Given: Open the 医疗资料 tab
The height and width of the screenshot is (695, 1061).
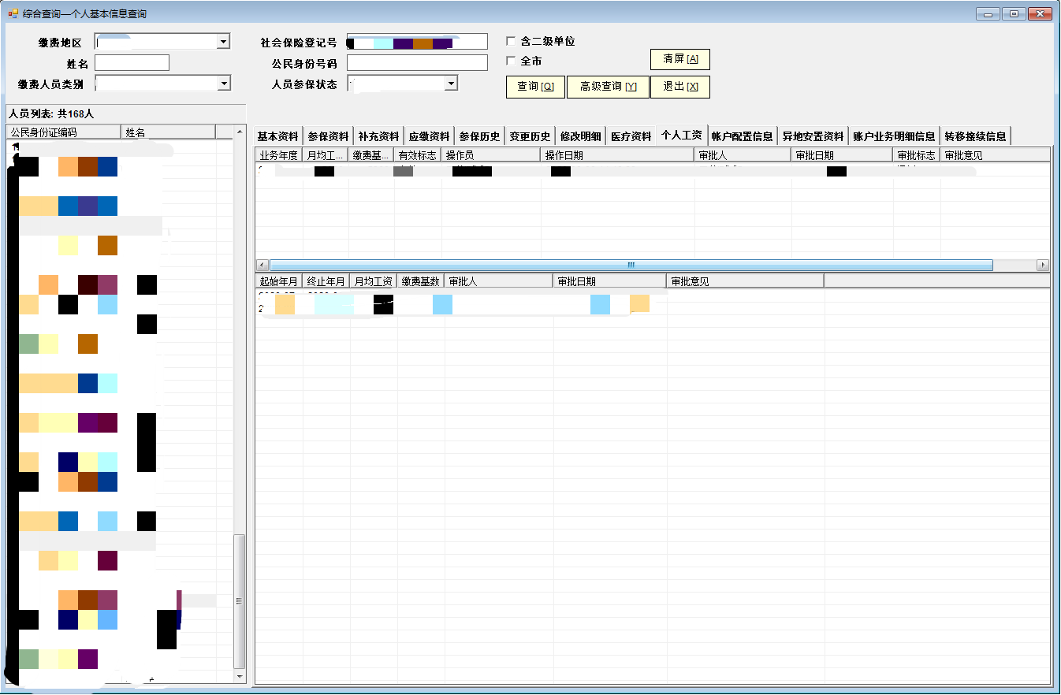Looking at the screenshot, I should tap(631, 136).
